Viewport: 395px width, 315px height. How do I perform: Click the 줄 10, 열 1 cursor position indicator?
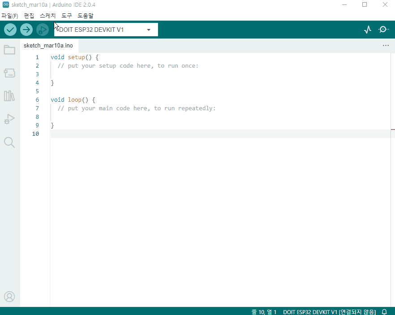pos(264,312)
